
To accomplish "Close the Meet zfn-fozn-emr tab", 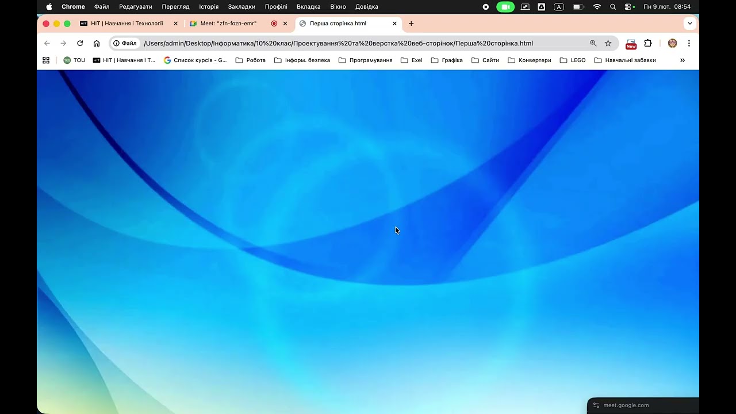I will point(285,24).
